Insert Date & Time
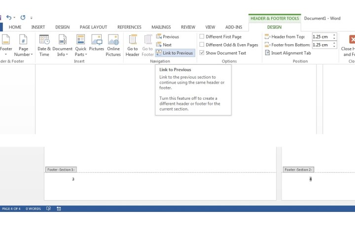Viewport: 355px width, 236px height. [44, 45]
